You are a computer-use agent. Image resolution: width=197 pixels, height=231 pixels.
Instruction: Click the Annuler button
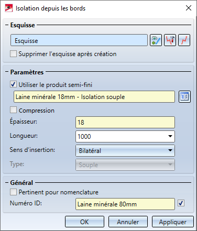pos(128,222)
